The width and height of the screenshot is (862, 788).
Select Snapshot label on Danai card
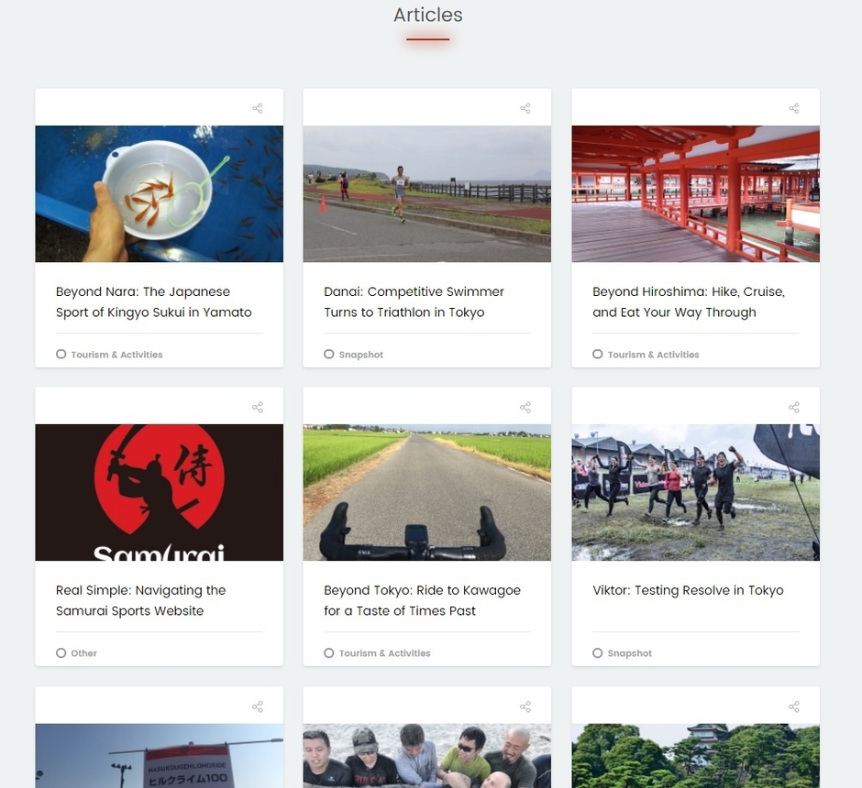click(361, 355)
